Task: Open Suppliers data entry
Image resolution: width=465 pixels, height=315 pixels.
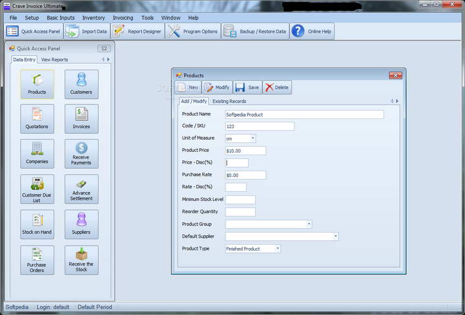Action: tap(81, 224)
